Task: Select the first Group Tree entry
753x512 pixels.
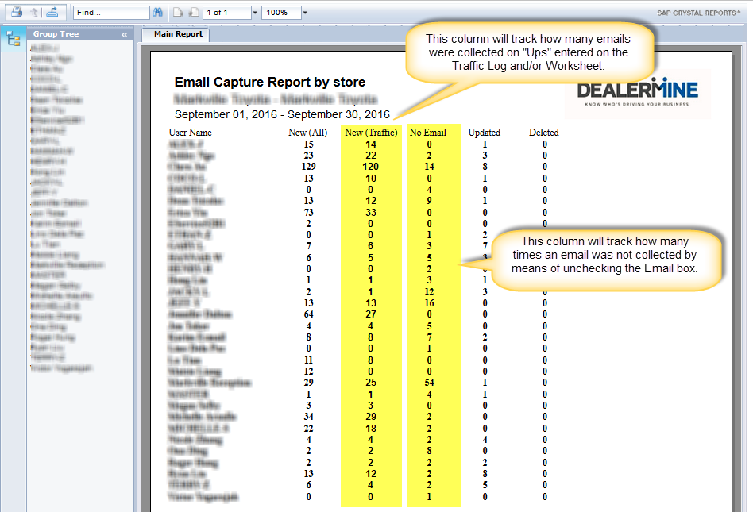Action: coord(45,48)
